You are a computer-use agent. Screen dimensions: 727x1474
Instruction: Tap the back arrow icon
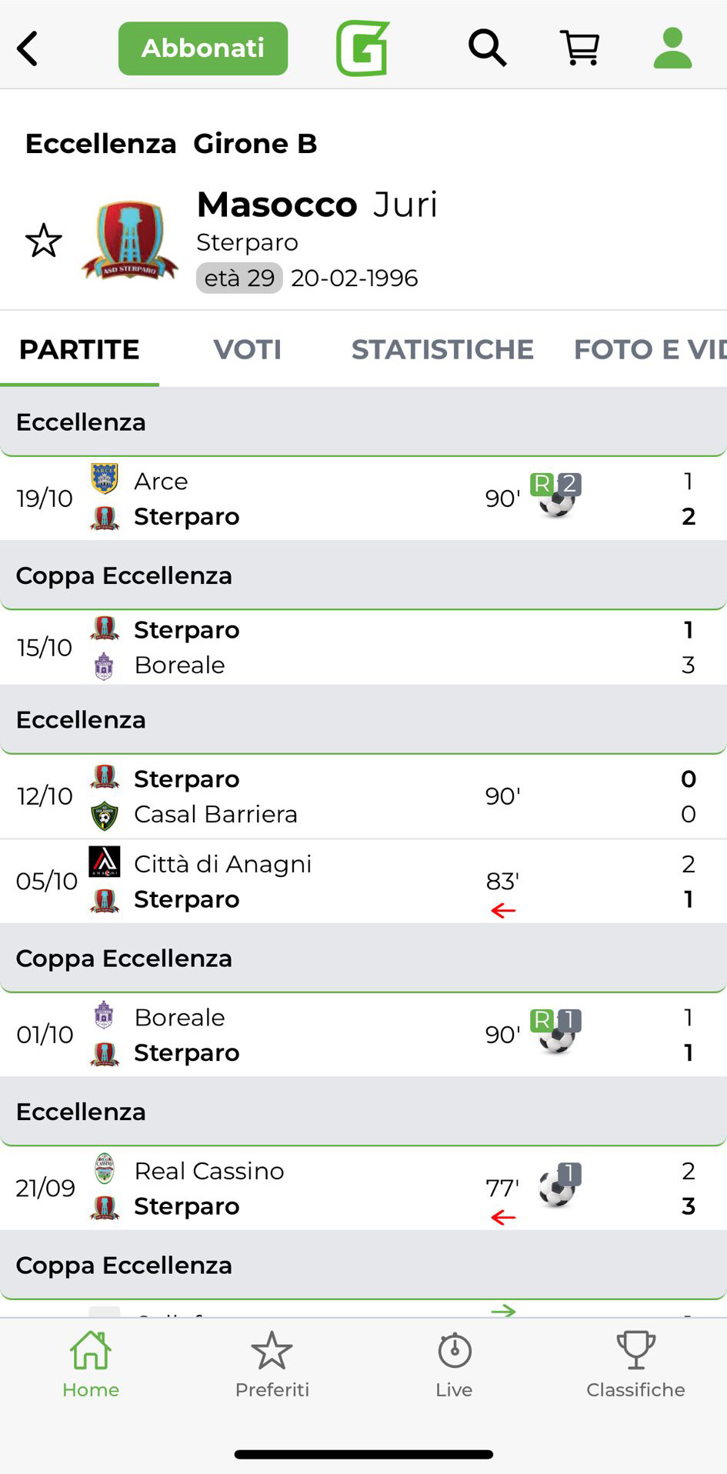click(x=28, y=49)
